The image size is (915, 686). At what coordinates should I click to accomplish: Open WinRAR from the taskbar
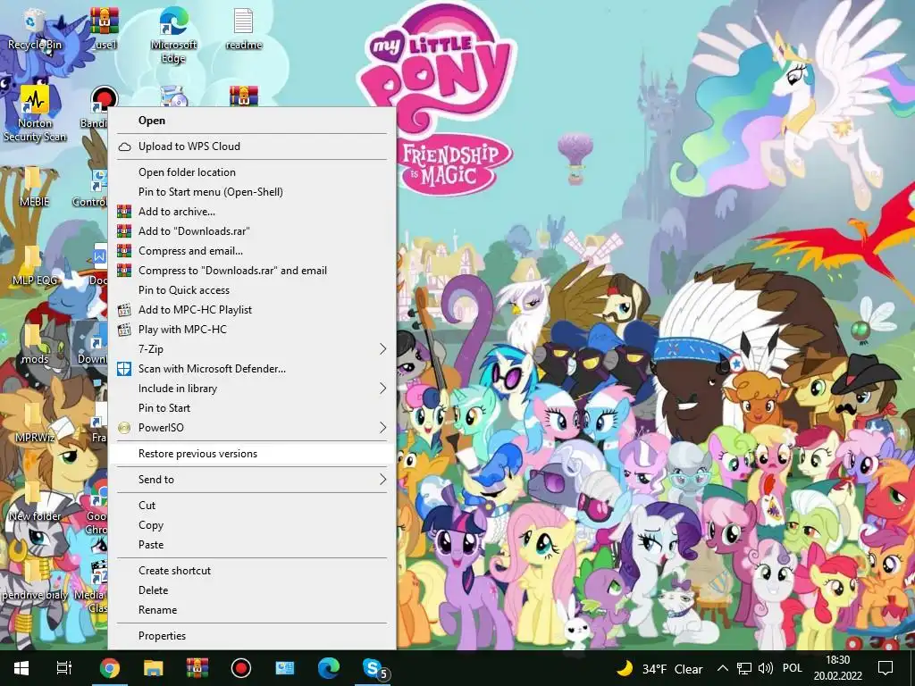coord(197,668)
